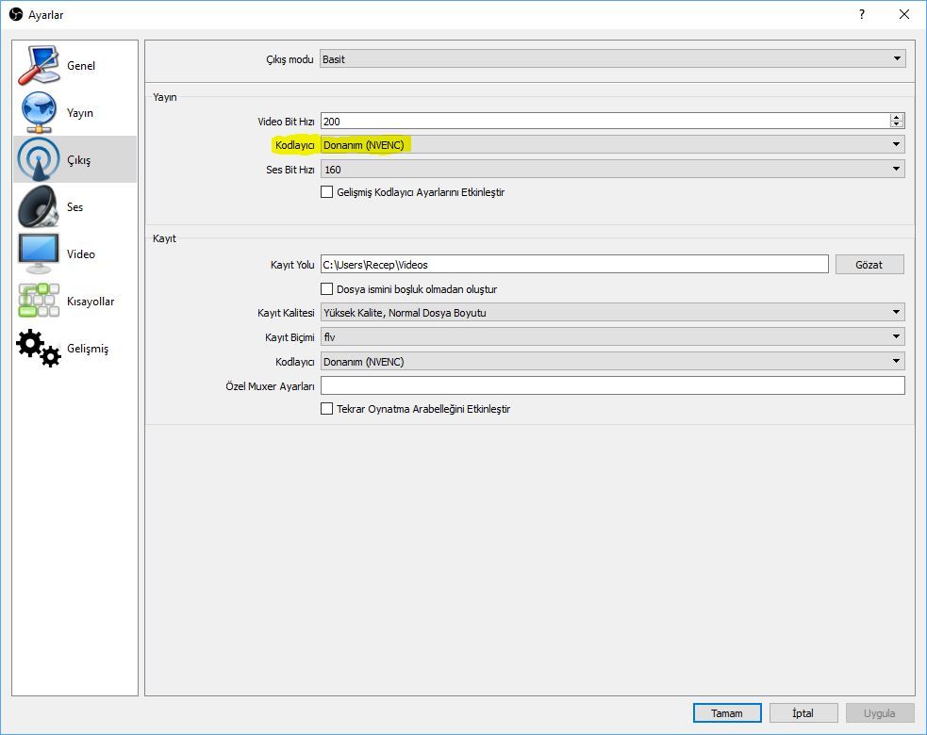Image resolution: width=927 pixels, height=735 pixels.
Task: Click the help question mark button
Action: point(861,14)
